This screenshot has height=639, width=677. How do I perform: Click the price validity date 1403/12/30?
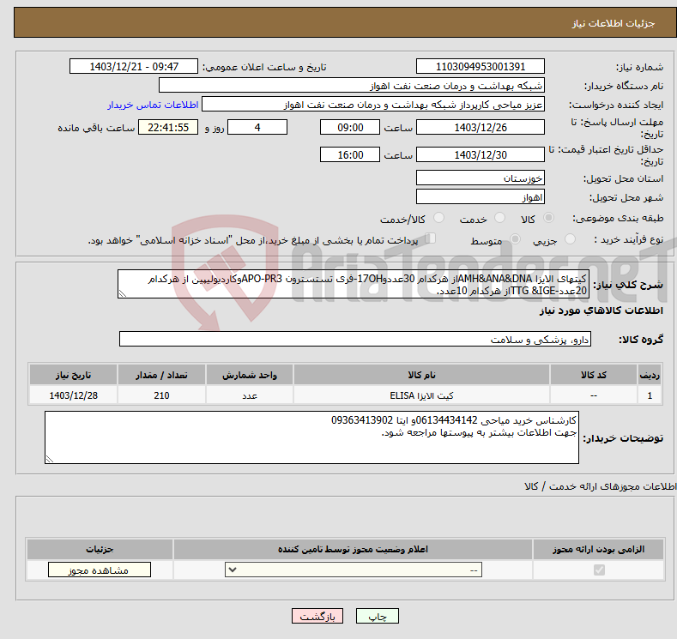pyautogui.click(x=481, y=154)
